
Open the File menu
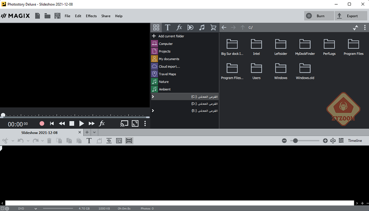tap(68, 16)
